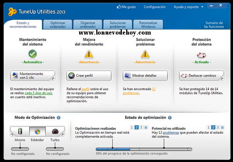Open the cada 3 días de uso link
Screen dimensions: 233x162
[38, 93]
